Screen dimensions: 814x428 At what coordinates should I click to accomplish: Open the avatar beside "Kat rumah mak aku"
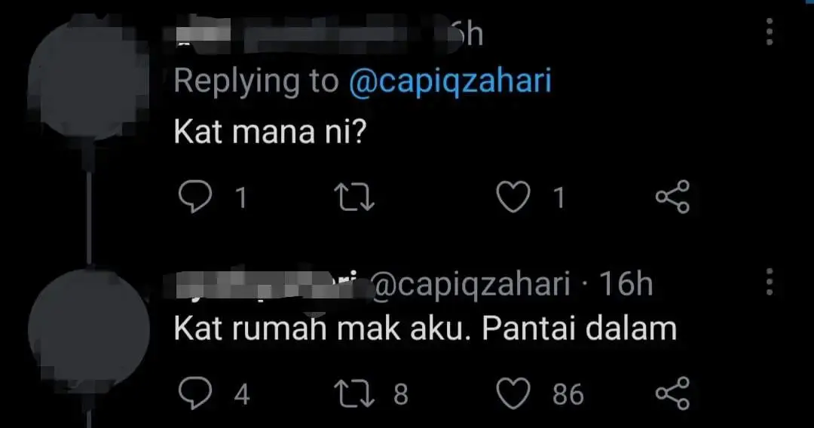[x=89, y=329]
